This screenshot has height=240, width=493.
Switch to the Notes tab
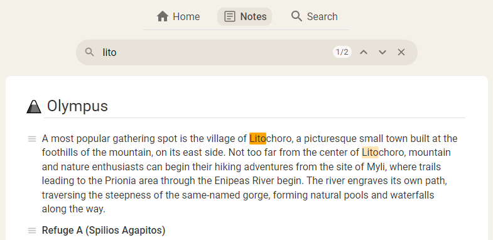click(244, 16)
